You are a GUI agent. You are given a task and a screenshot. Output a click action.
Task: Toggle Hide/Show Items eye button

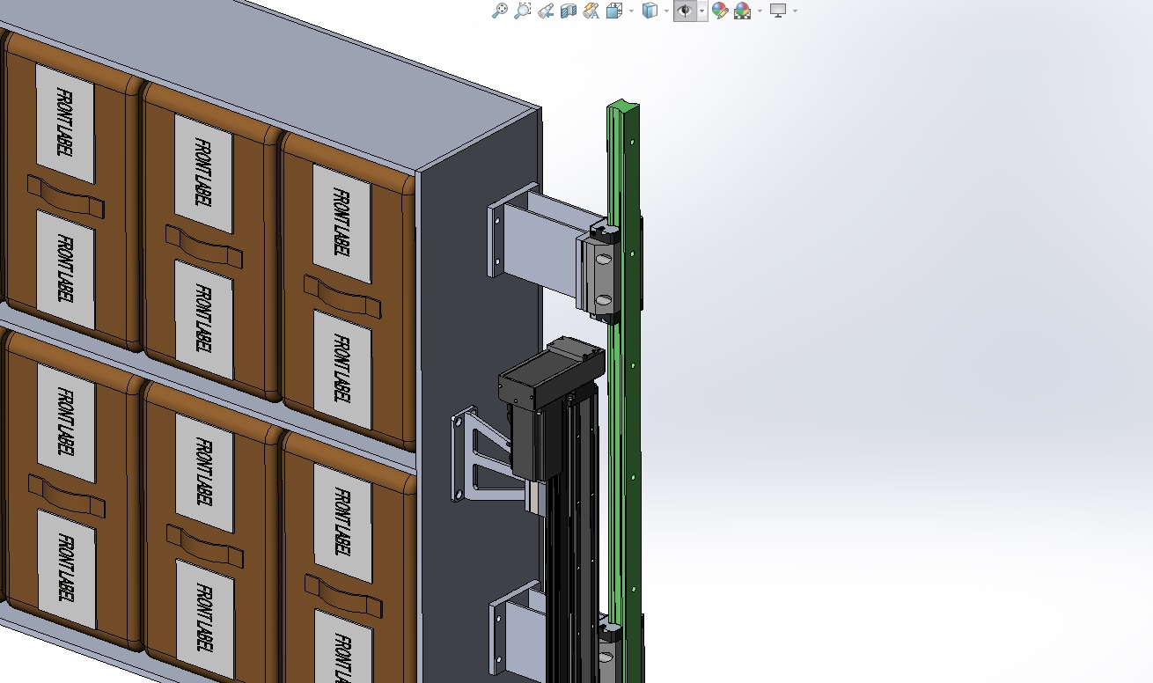point(685,11)
